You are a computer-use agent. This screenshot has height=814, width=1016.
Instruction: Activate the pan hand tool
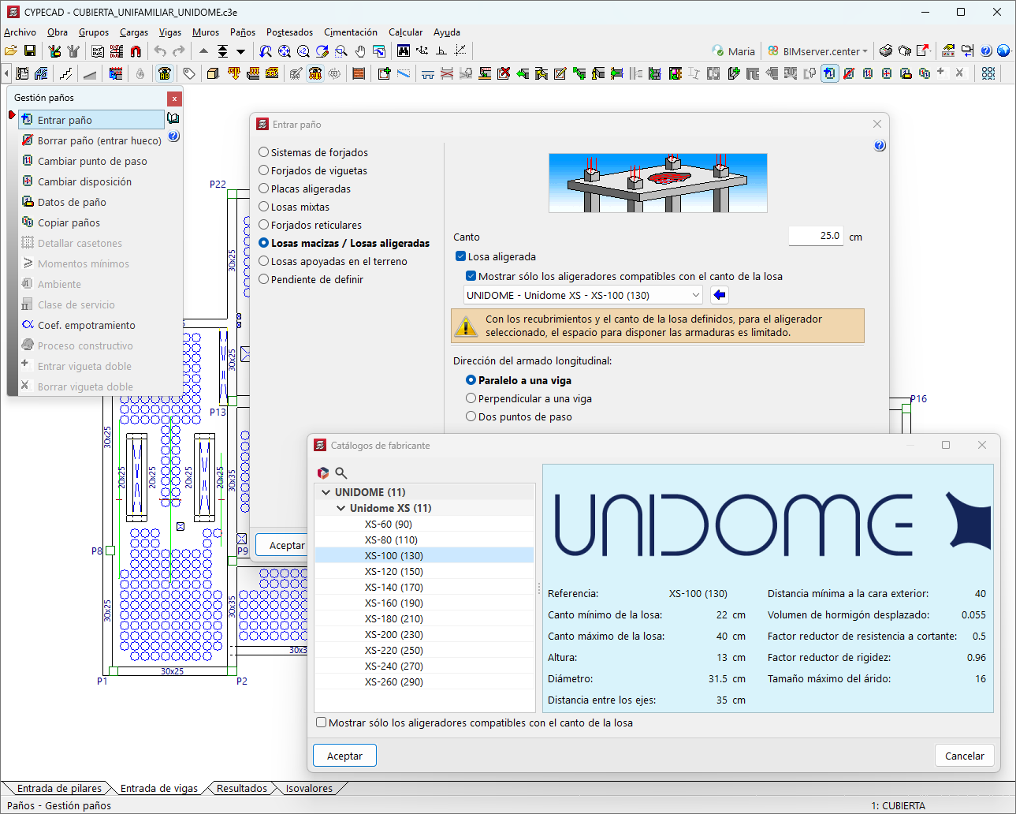click(360, 51)
